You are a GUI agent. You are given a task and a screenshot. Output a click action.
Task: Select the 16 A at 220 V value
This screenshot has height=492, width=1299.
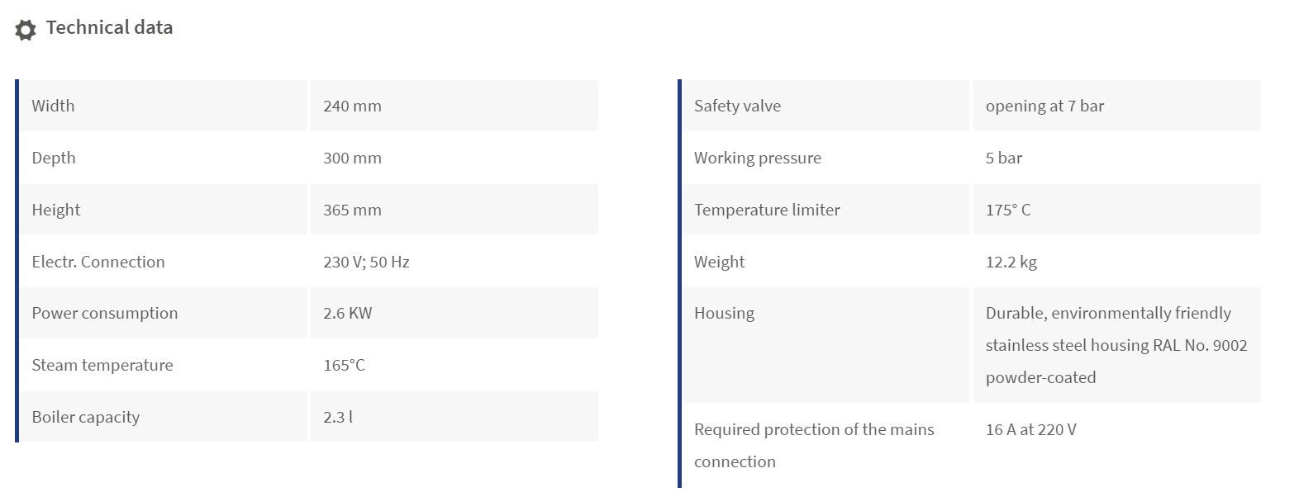tap(1031, 429)
